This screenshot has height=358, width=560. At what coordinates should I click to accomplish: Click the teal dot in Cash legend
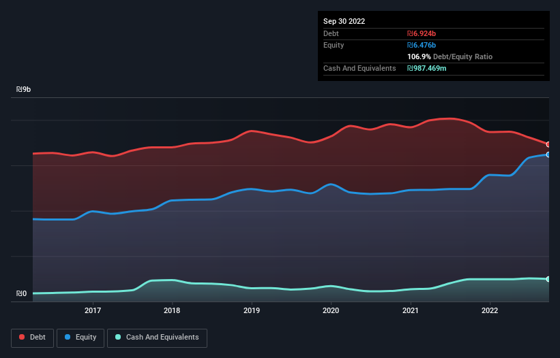pos(118,337)
